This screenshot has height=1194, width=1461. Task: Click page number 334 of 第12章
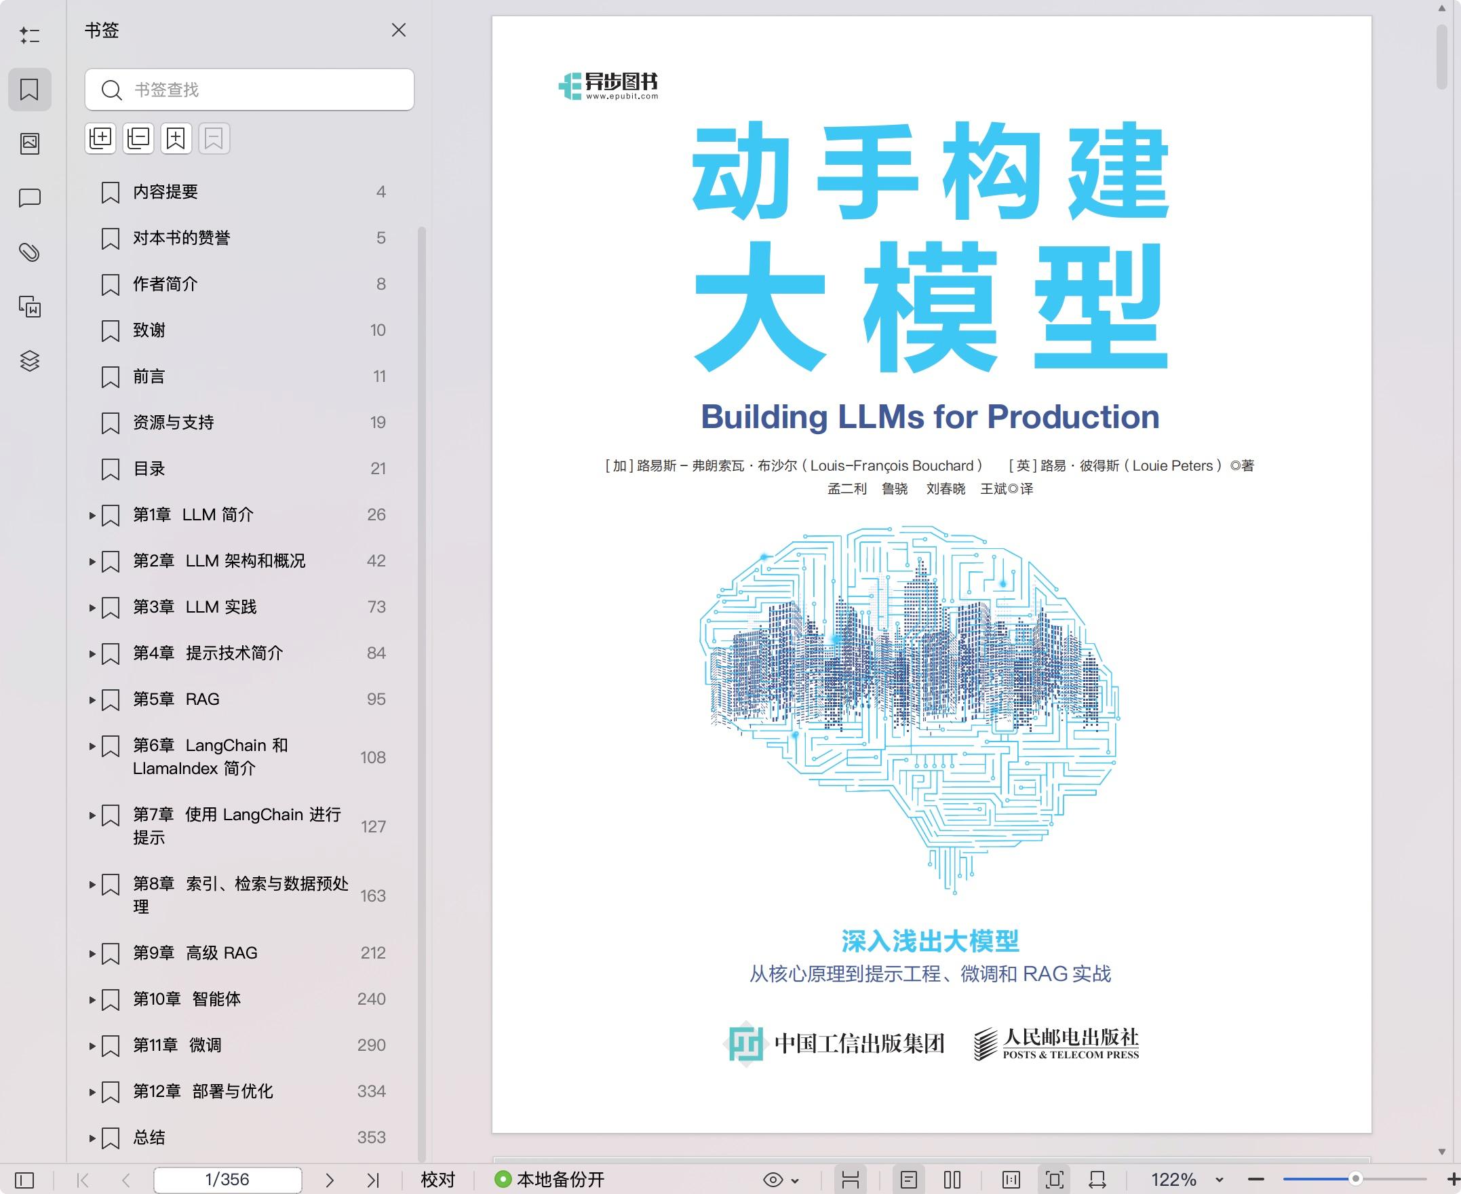pyautogui.click(x=371, y=1091)
